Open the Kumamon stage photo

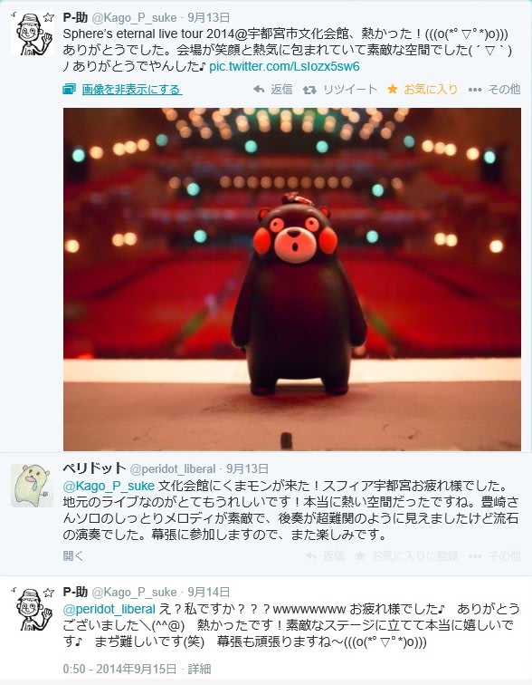pyautogui.click(x=291, y=279)
